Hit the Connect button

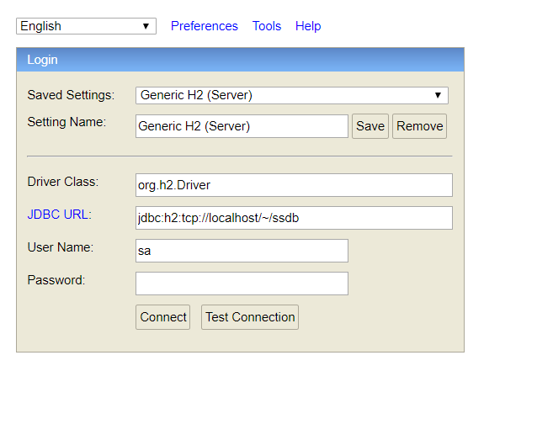163,317
